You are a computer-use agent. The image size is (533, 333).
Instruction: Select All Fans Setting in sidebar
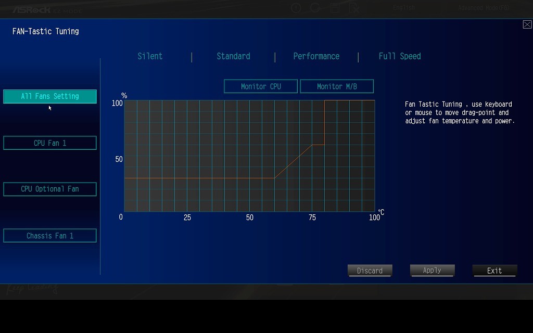50,96
